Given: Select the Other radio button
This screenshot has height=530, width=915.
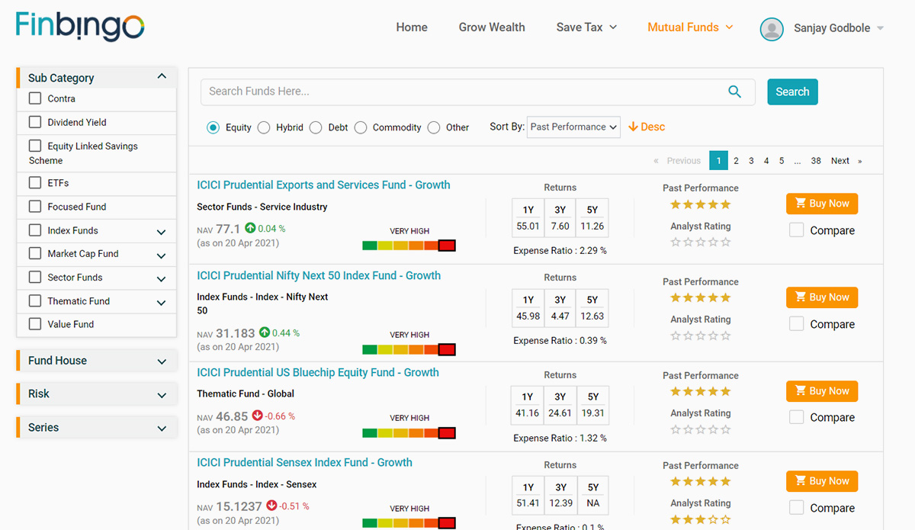Looking at the screenshot, I should click(x=434, y=127).
